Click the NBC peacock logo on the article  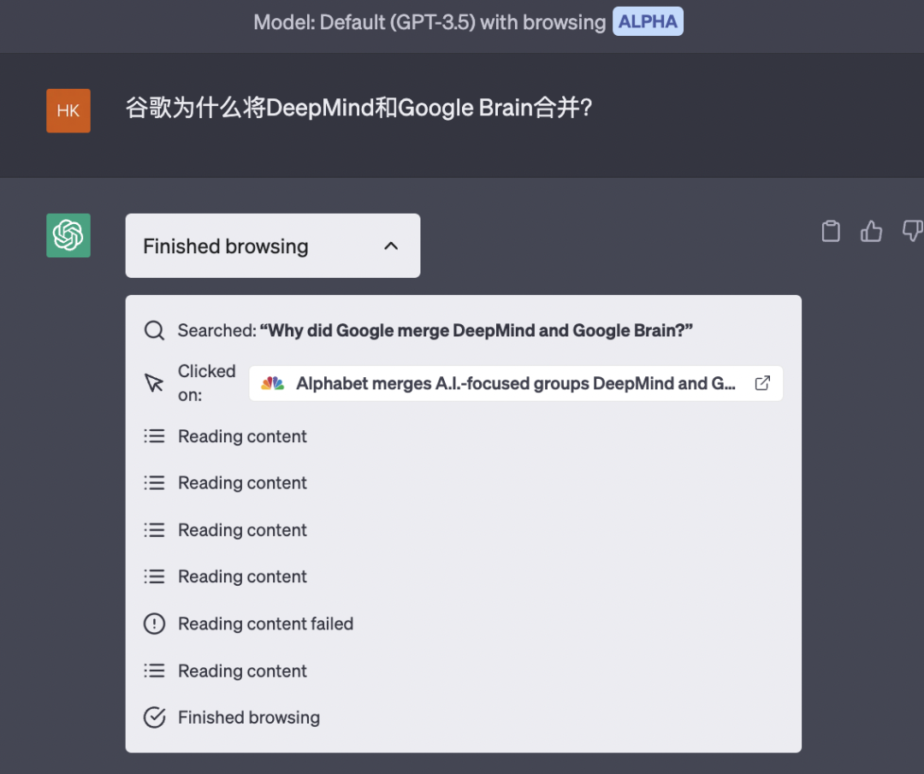(273, 383)
